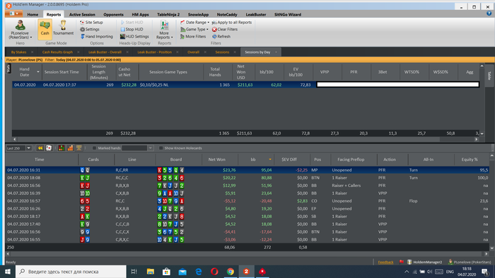
Task: Sort hands by the Net Won column
Action: [x=217, y=159]
